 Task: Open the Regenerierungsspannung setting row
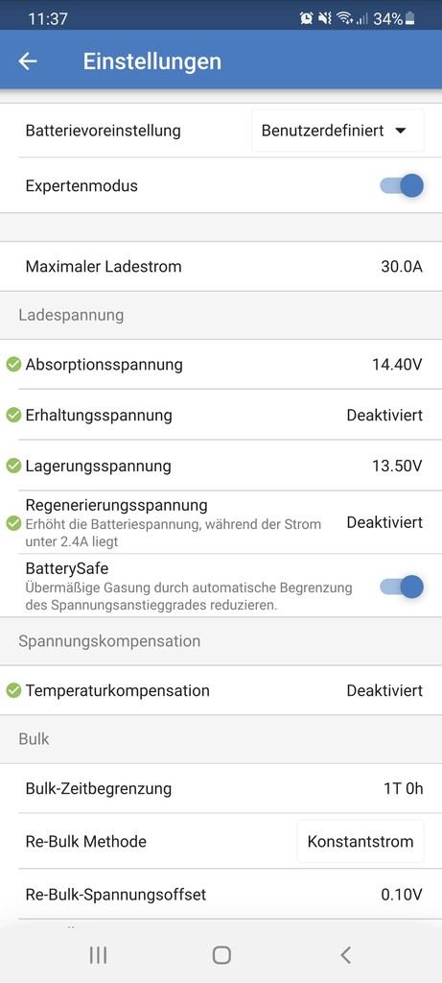click(x=221, y=522)
